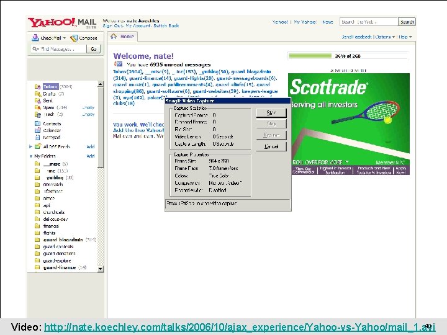Click the Compose pencil icon
This screenshot has width=447, height=335.
click(x=74, y=38)
